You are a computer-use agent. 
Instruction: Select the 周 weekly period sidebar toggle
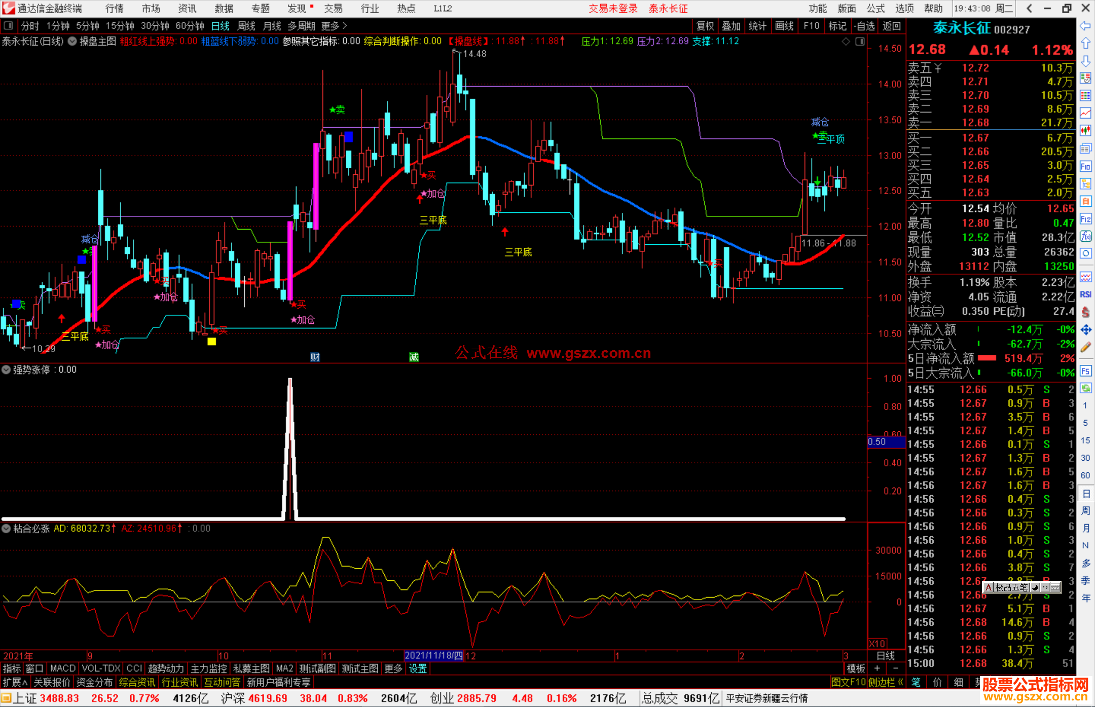tap(1085, 511)
